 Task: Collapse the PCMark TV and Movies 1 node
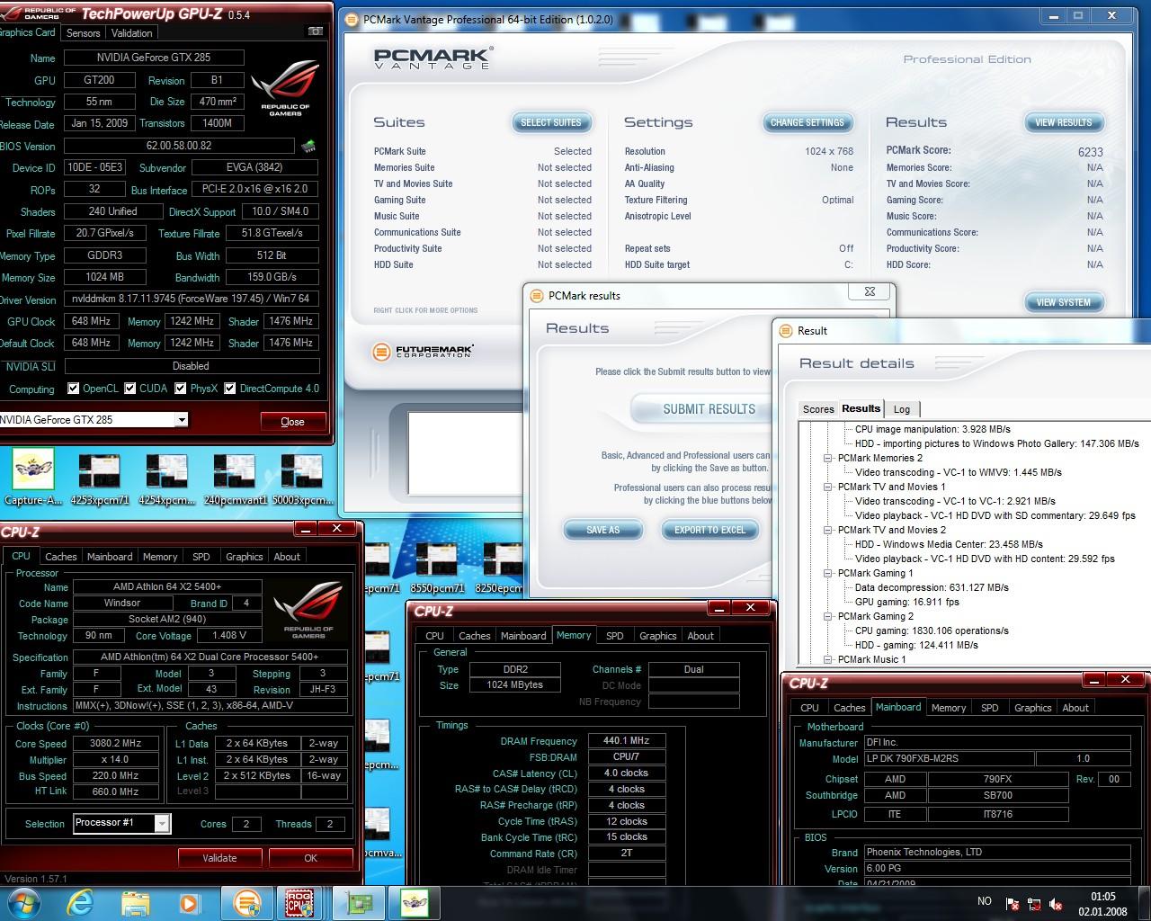(x=828, y=487)
